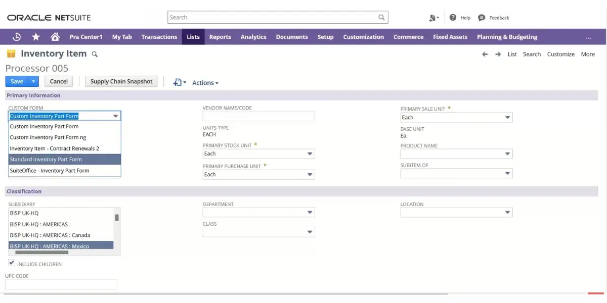
Task: Open the Shortcuts star icon
Action: [x=36, y=37]
